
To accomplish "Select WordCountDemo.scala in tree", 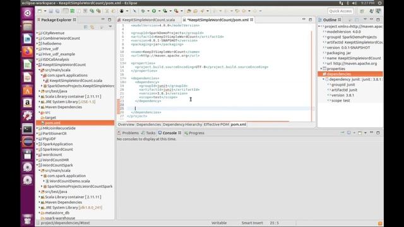I will coord(69,181).
